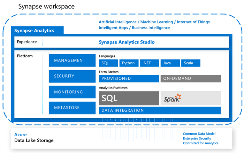Pick the Scala language box

tap(191, 63)
